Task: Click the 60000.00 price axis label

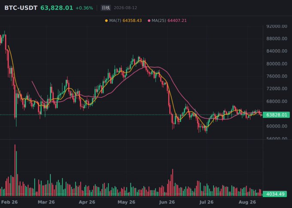Action: [x=277, y=126]
